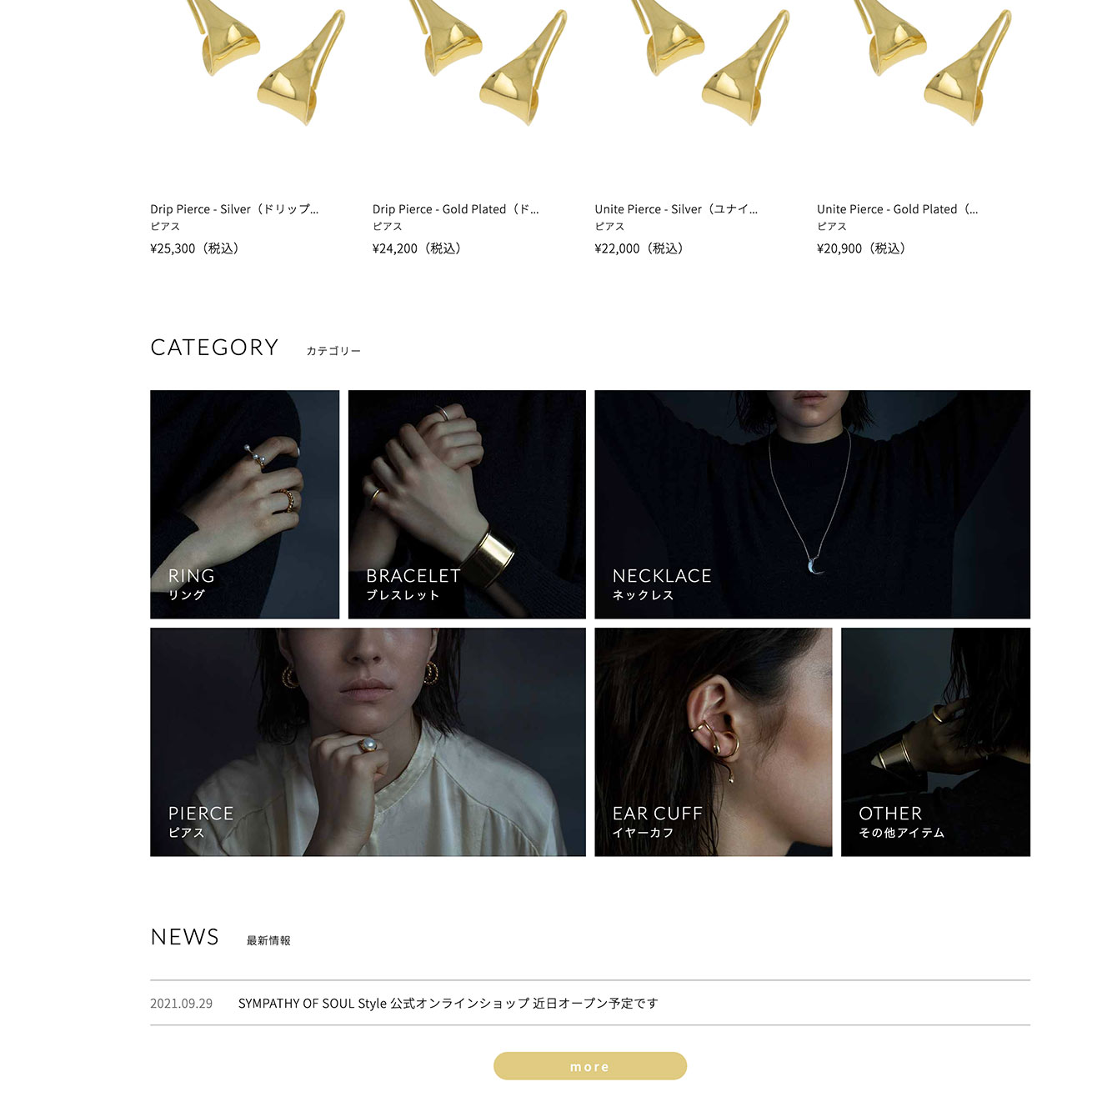The width and height of the screenshot is (1117, 1117).
Task: Open the RING category tile
Action: click(244, 504)
